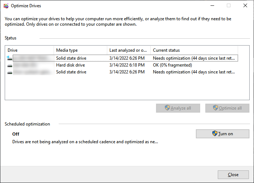Image resolution: width=254 pixels, height=183 pixels.
Task: Turn on scheduled optimization
Action: pos(222,134)
